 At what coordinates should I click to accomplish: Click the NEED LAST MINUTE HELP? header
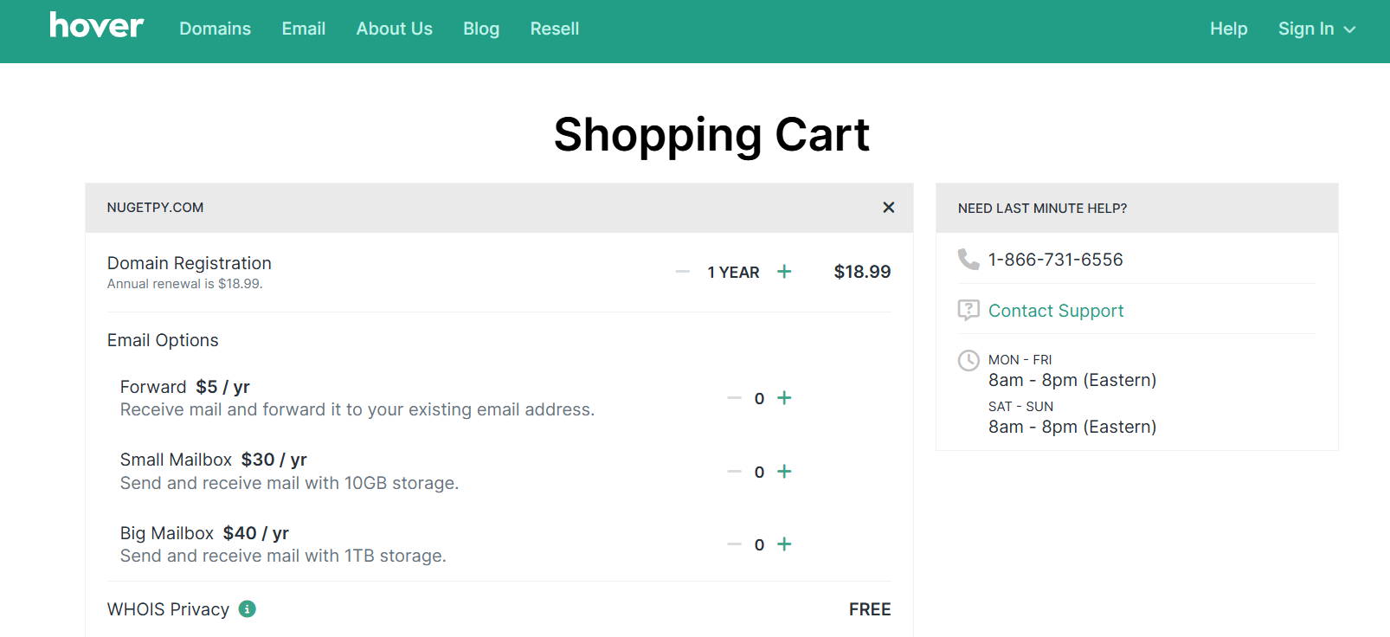(x=1042, y=209)
